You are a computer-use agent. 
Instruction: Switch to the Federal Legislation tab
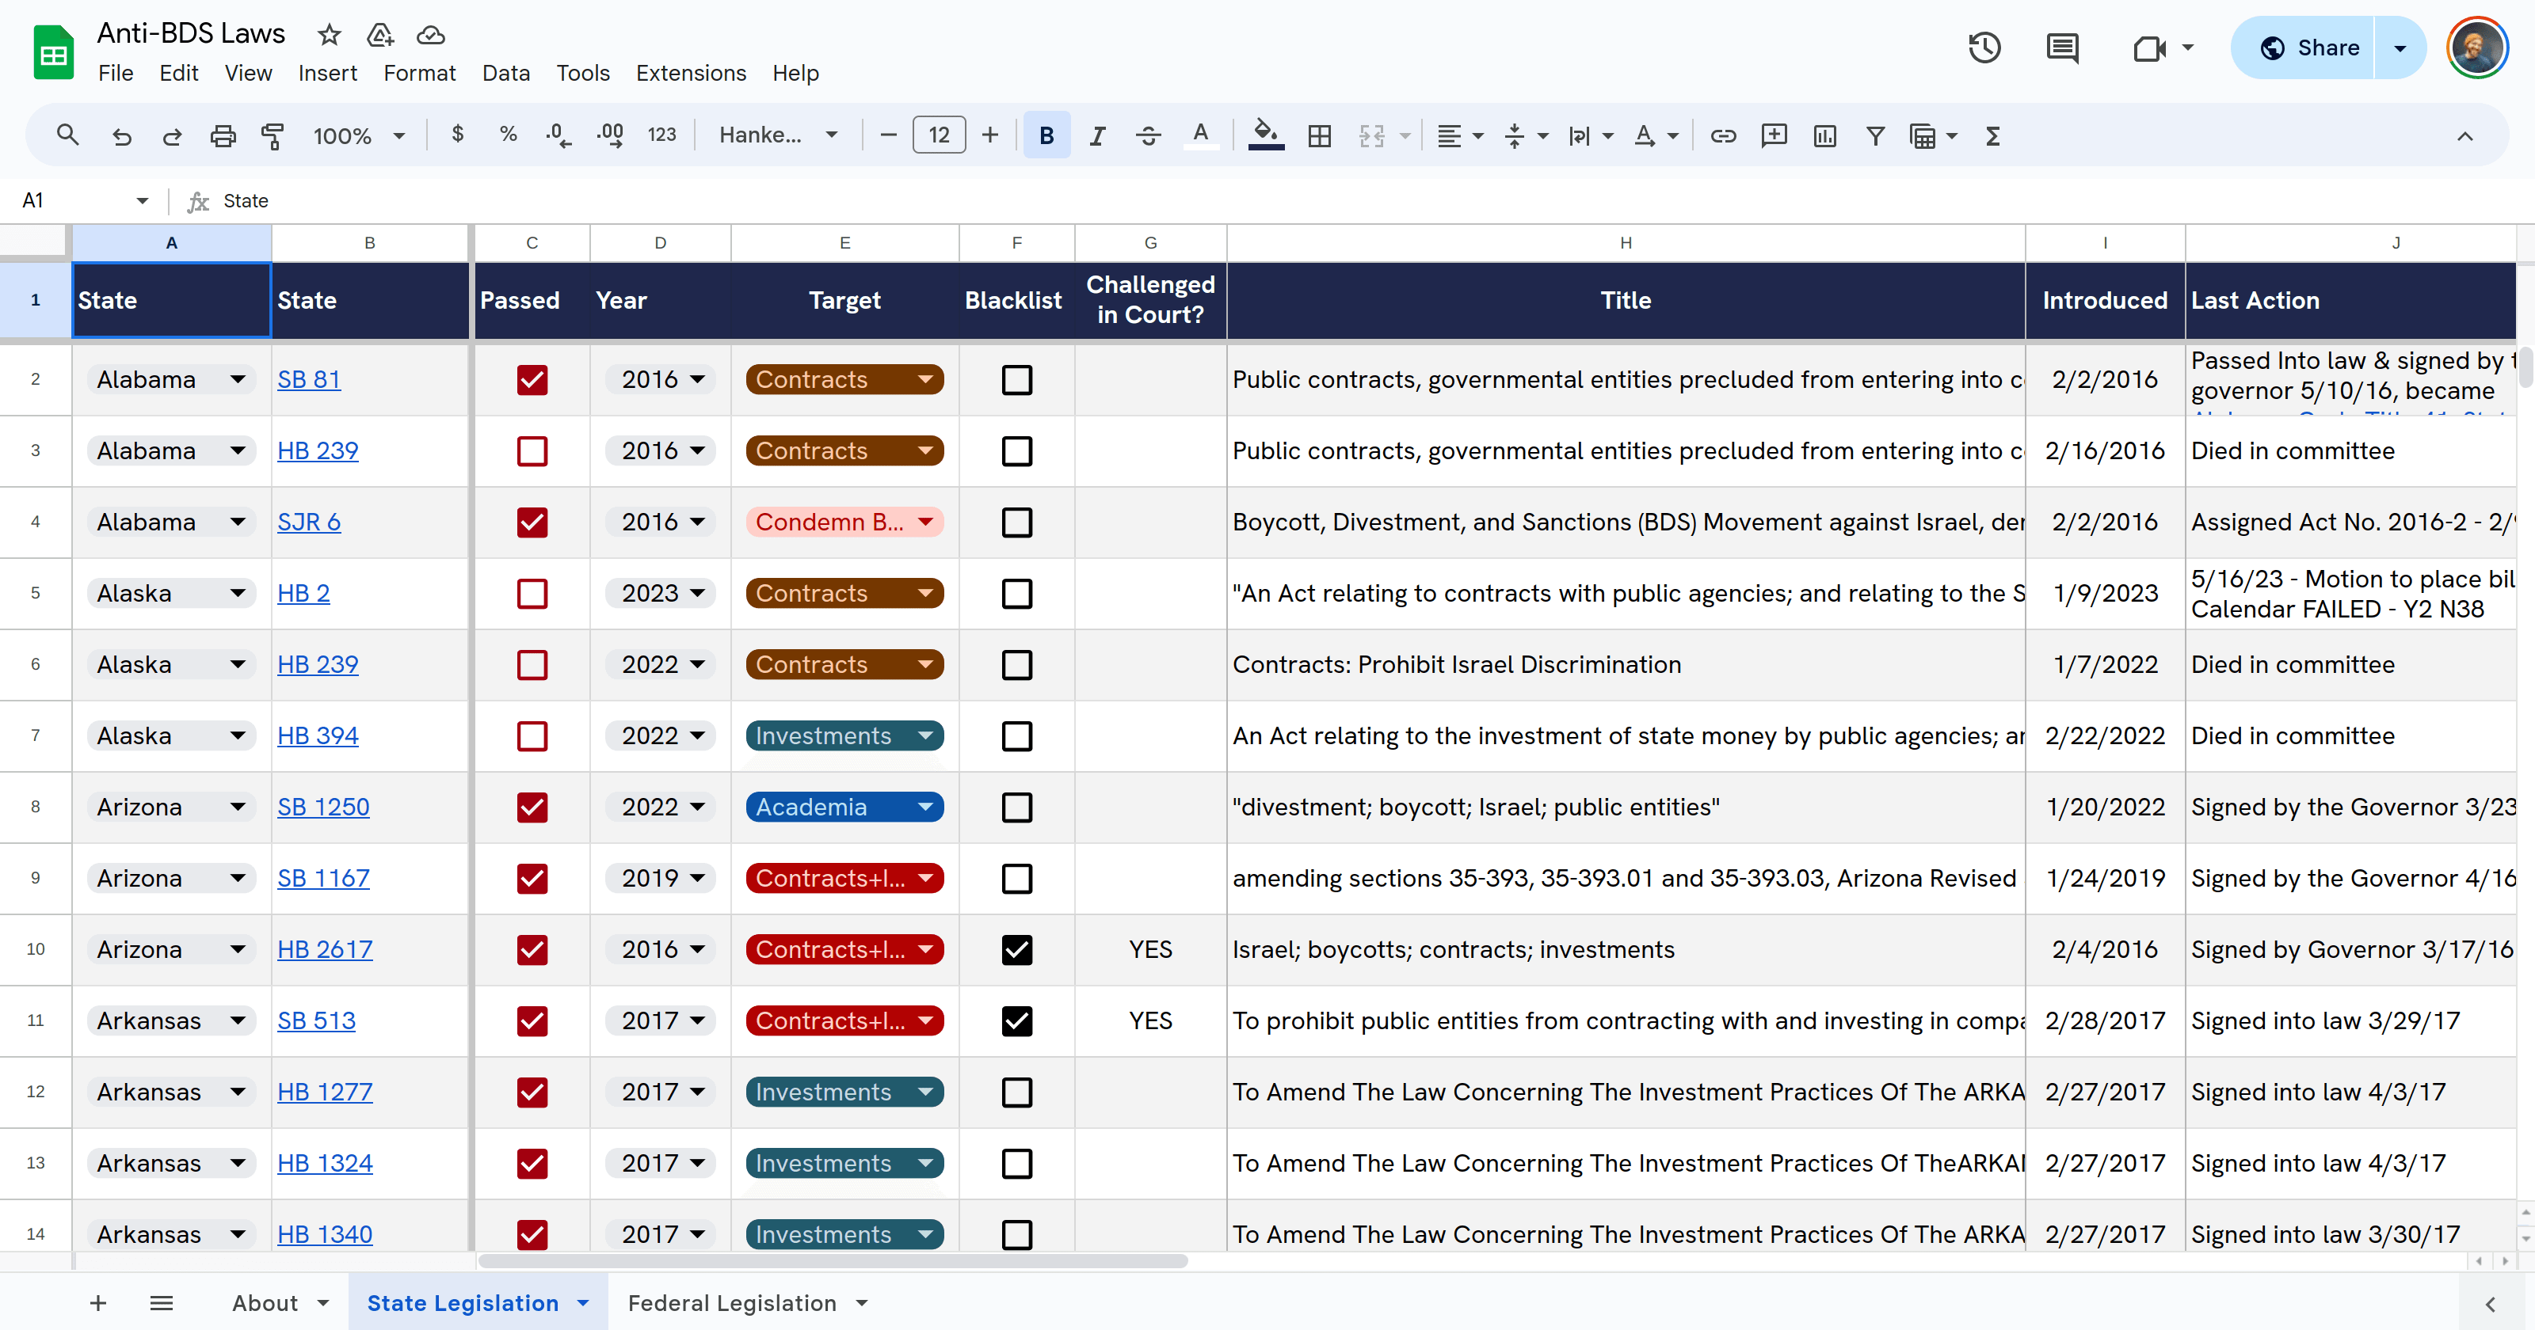(x=732, y=1302)
